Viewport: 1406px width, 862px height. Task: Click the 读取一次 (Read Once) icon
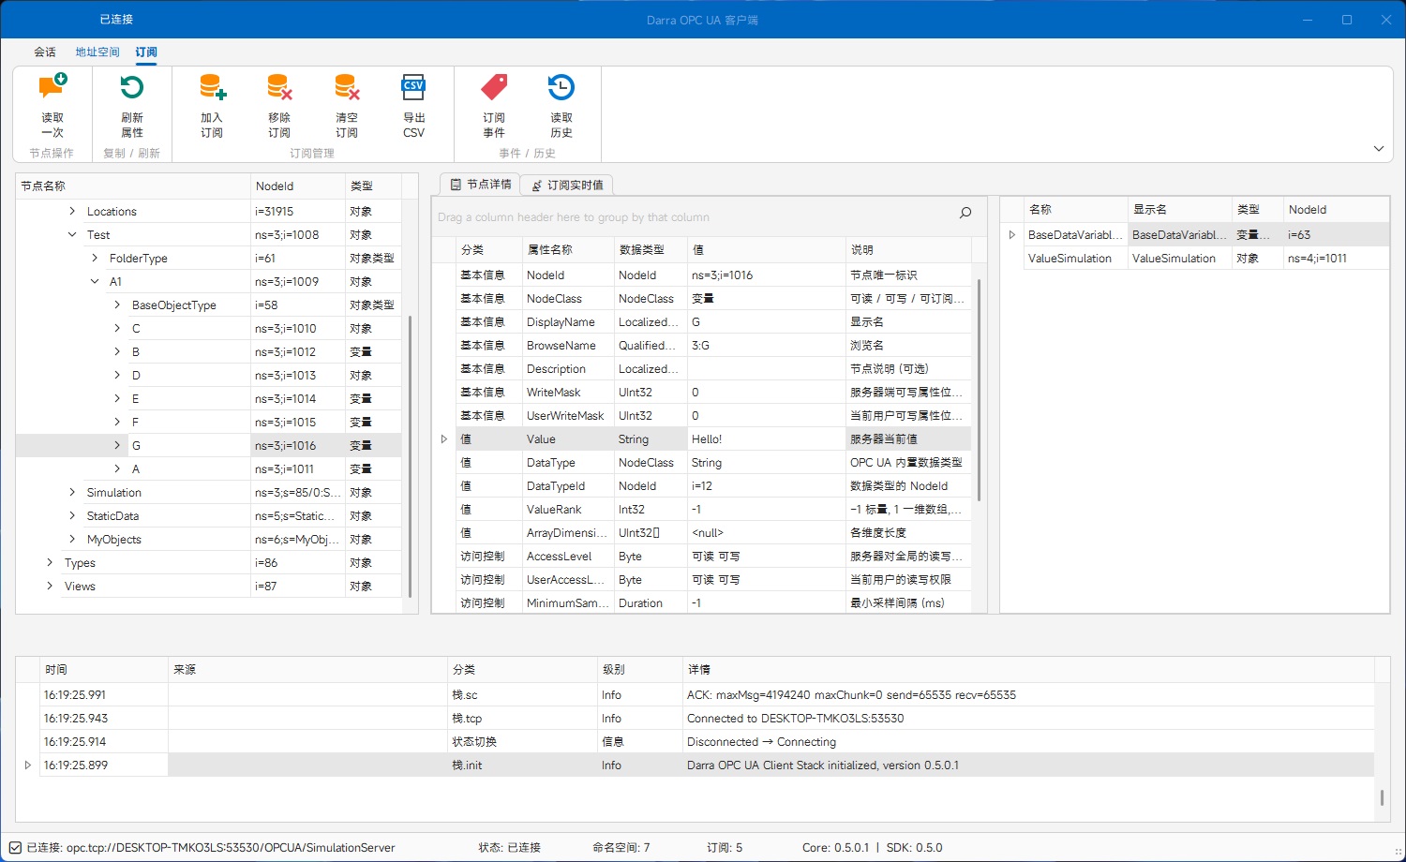tap(52, 87)
